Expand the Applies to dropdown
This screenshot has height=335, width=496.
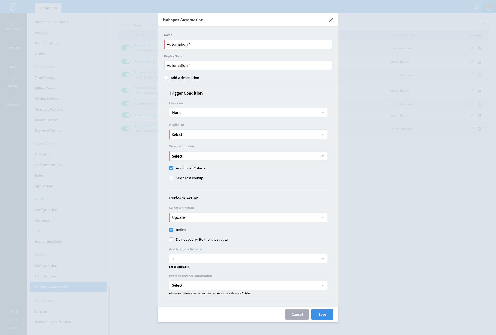[x=248, y=134]
